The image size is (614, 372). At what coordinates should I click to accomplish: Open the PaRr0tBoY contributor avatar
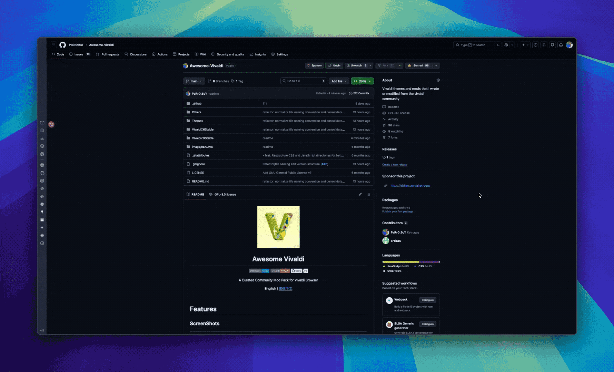pyautogui.click(x=386, y=232)
